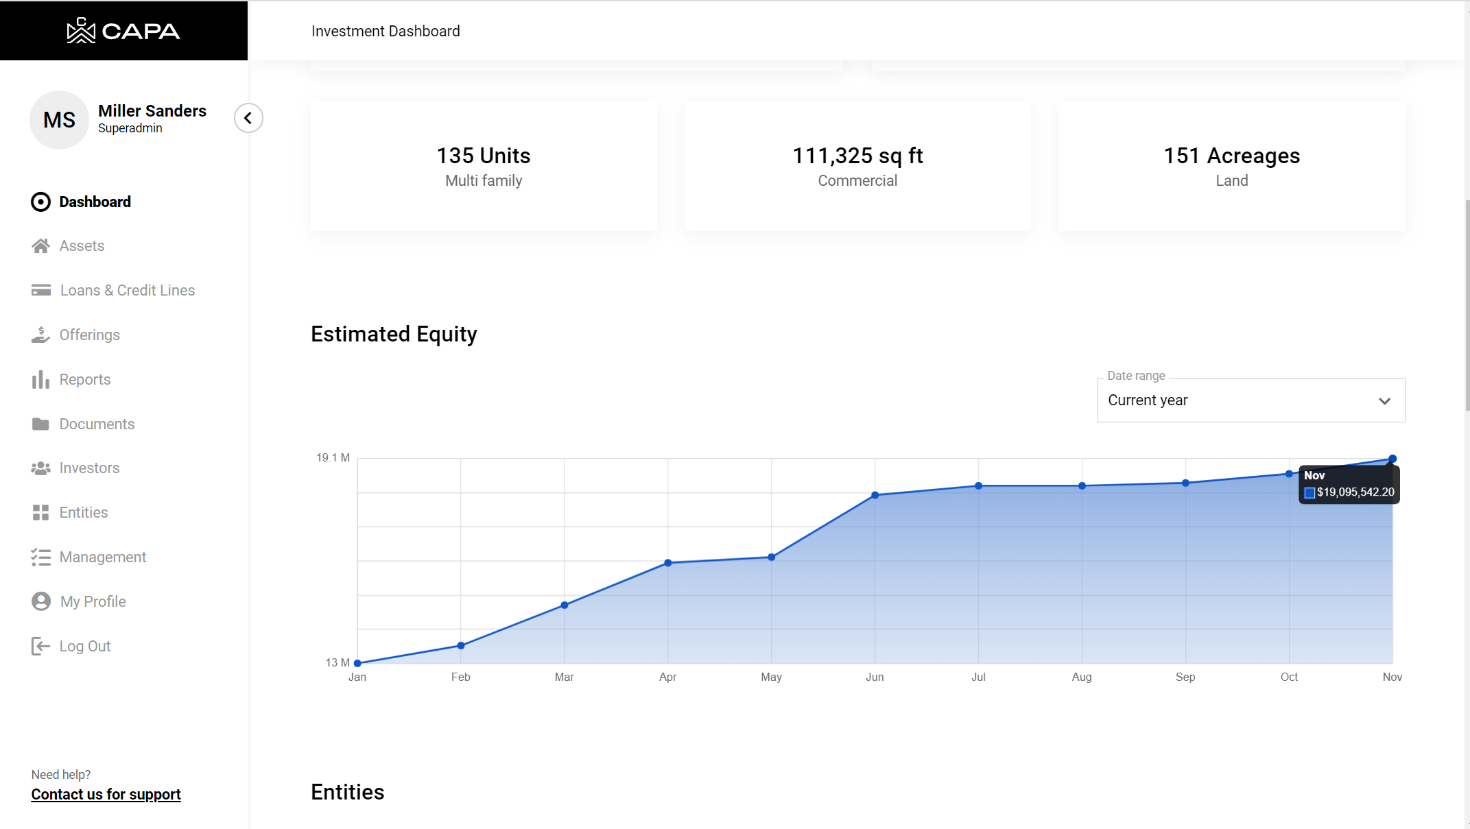Click blue swatch in Nov tooltip
This screenshot has height=829, width=1470.
pyautogui.click(x=1309, y=492)
